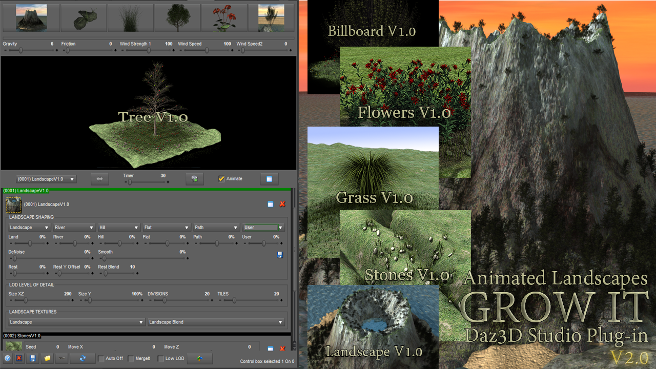Click the Rest Blend slider handle
Screen dimensions: 656x369
[x=106, y=273]
